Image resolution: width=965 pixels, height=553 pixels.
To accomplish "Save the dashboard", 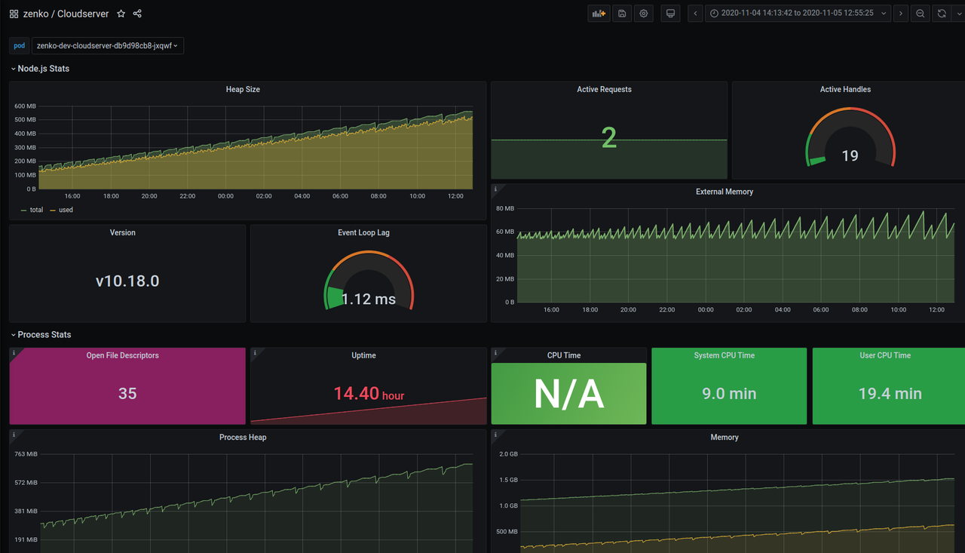I will 622,14.
